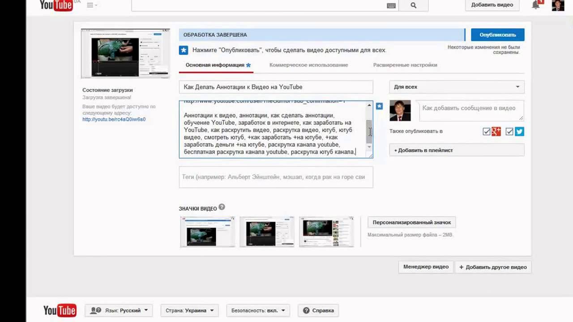The image size is (573, 322).
Task: Click the description resize handle corner
Action: pyautogui.click(x=370, y=155)
